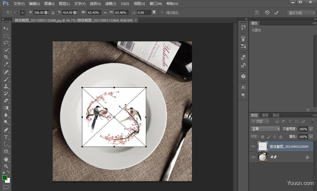Select the Crop tool
317x191 pixels.
point(6,57)
